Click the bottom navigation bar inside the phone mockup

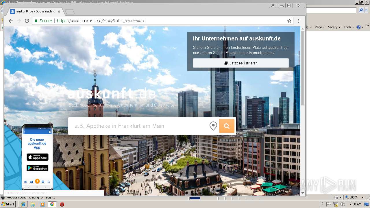click(37, 182)
